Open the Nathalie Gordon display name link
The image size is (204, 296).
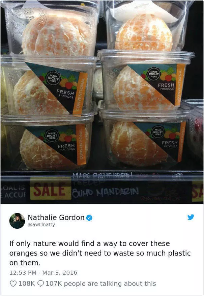[56, 218]
